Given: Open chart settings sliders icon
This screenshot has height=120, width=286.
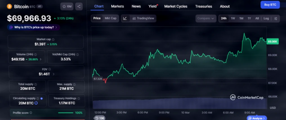Looking at the screenshot, I should pyautogui.click(x=276, y=19).
